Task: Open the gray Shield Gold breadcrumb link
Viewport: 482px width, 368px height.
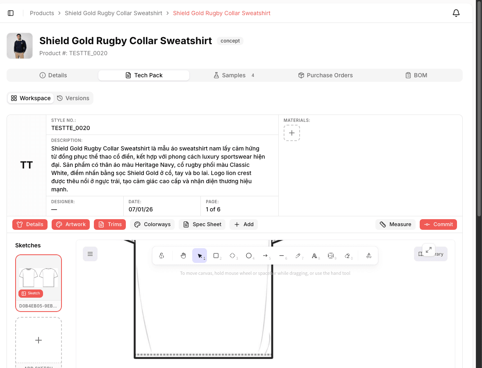Action: tap(114, 13)
